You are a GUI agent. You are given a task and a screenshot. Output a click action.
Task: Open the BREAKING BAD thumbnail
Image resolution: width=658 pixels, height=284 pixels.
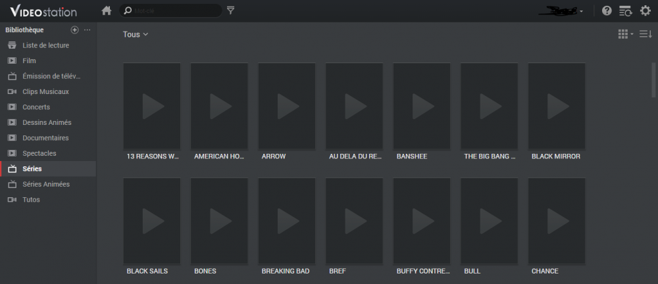click(287, 221)
